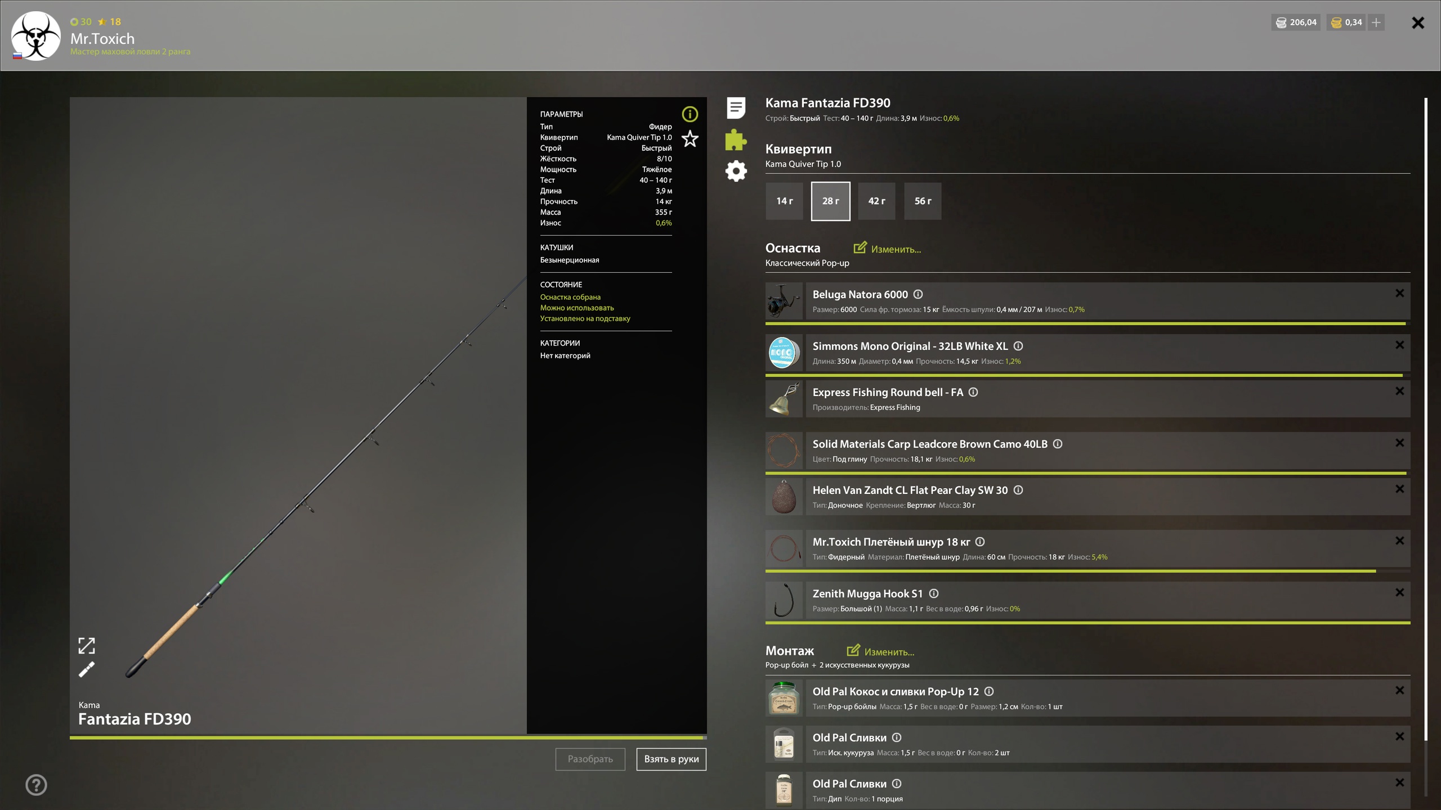Open Beluga Natora 6000 reel thumbnail
The height and width of the screenshot is (810, 1441).
tap(784, 301)
